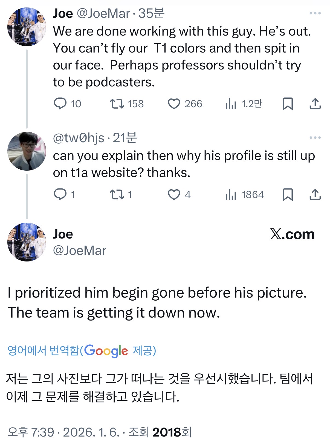Bookmark the @tw0hjs reply
The height and width of the screenshot is (442, 330).
click(288, 195)
